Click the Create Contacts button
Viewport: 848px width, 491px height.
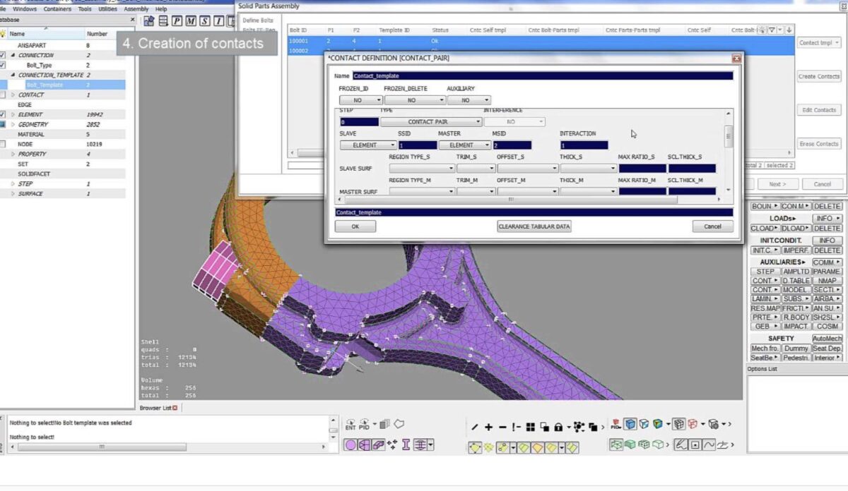[819, 76]
